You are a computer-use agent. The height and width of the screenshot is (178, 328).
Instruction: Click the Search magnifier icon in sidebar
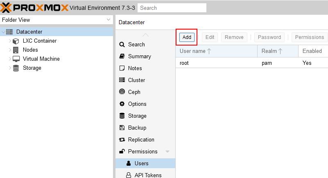click(x=122, y=44)
